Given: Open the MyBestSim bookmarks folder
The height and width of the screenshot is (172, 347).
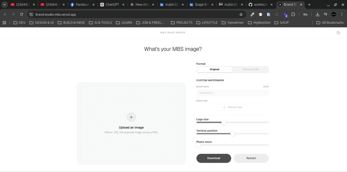Looking at the screenshot, I should coord(259,23).
